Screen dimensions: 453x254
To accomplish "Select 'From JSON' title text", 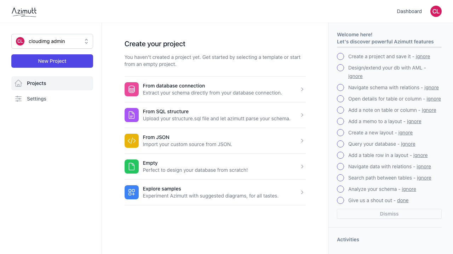I will tap(156, 137).
